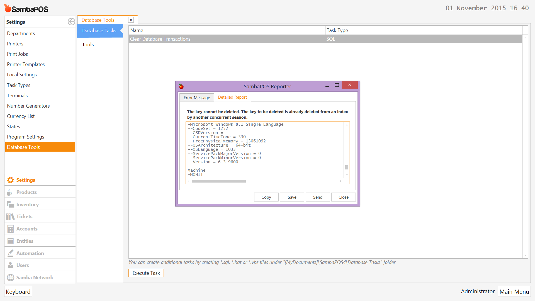This screenshot has height=301, width=535.
Task: Click the Samba Network globe icon
Action: (10, 278)
